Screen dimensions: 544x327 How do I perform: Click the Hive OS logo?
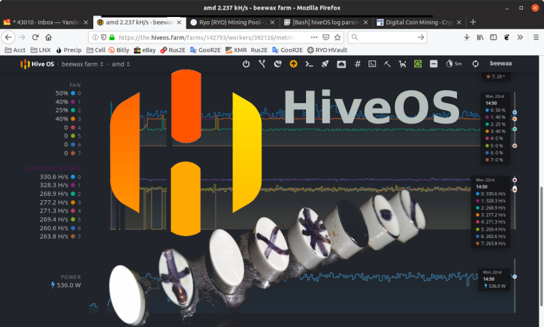point(37,64)
